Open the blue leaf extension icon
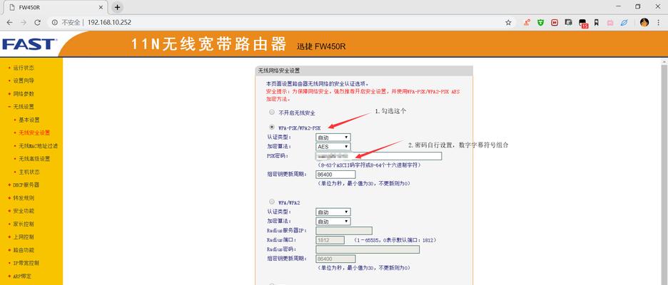 tap(624, 23)
